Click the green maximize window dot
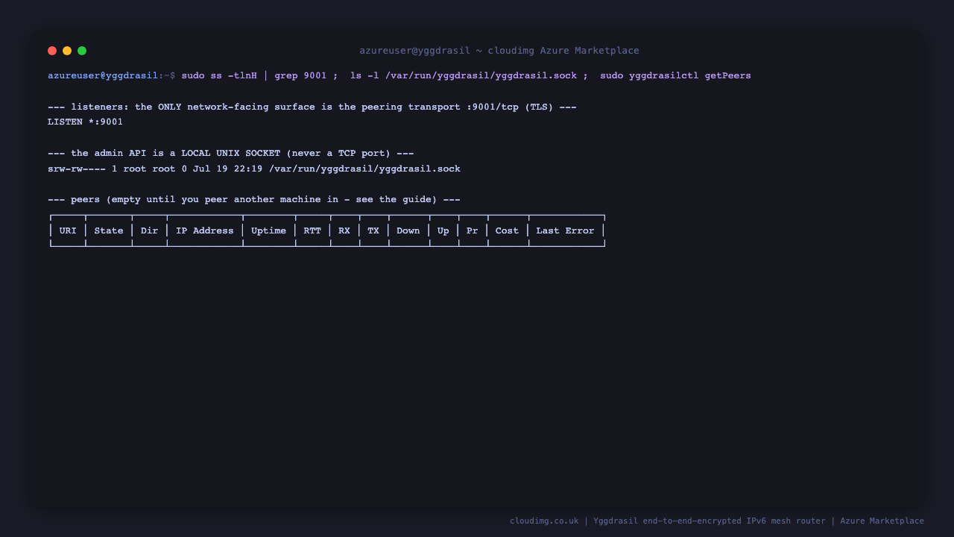Screen dimensions: 954x537 coord(82,51)
